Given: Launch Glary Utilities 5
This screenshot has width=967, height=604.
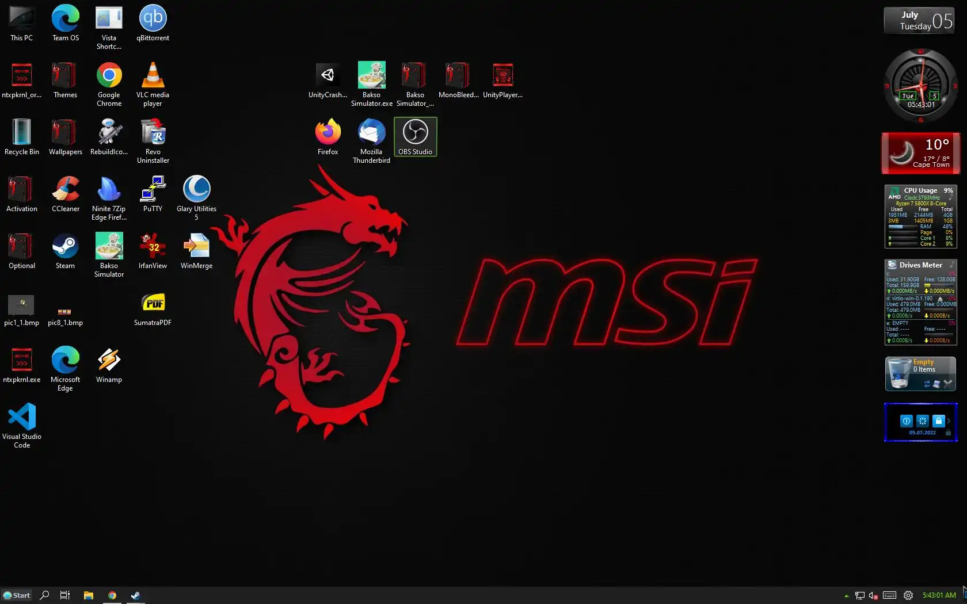Looking at the screenshot, I should coord(196,198).
